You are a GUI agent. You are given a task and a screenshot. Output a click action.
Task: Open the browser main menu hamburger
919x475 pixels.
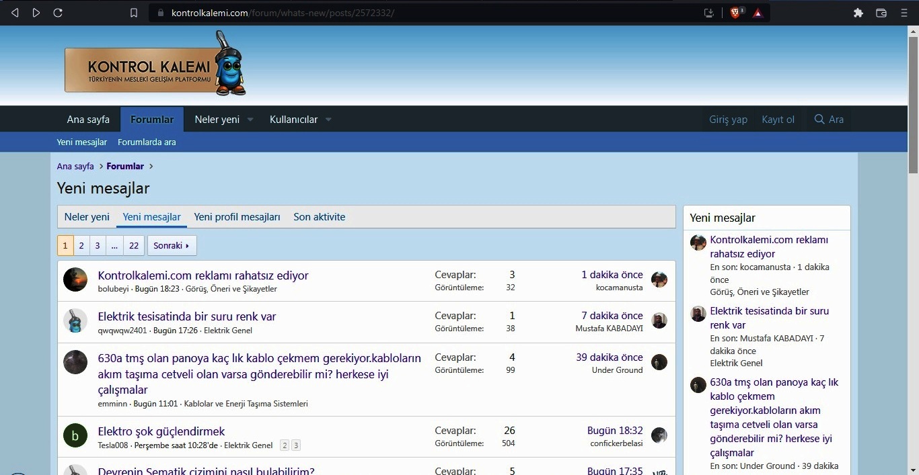pyautogui.click(x=904, y=13)
